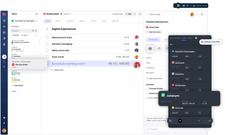Click the plus icon in the left sidebar

point(4,62)
